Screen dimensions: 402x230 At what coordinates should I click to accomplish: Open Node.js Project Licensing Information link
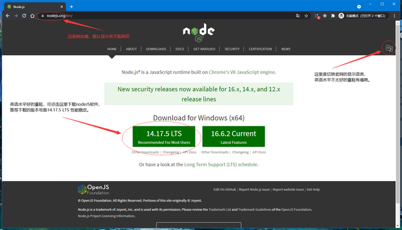pos(106,216)
